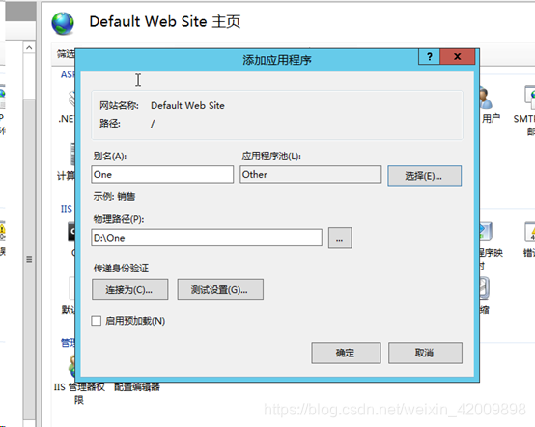Click the scroll up arrow in left pane
535x427 pixels.
(x=29, y=47)
